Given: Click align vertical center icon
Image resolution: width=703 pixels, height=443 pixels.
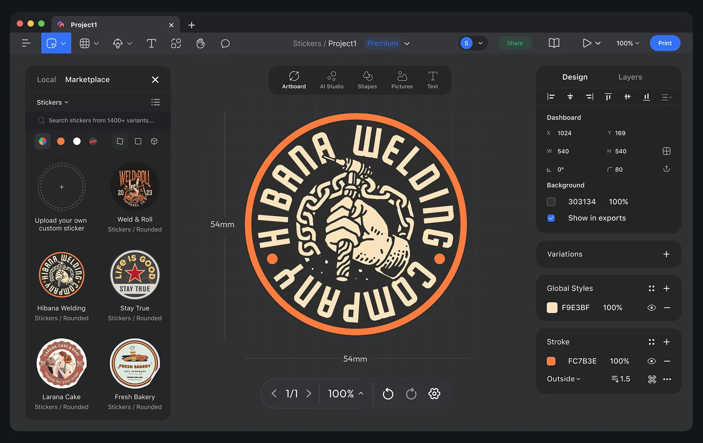Looking at the screenshot, I should [627, 97].
